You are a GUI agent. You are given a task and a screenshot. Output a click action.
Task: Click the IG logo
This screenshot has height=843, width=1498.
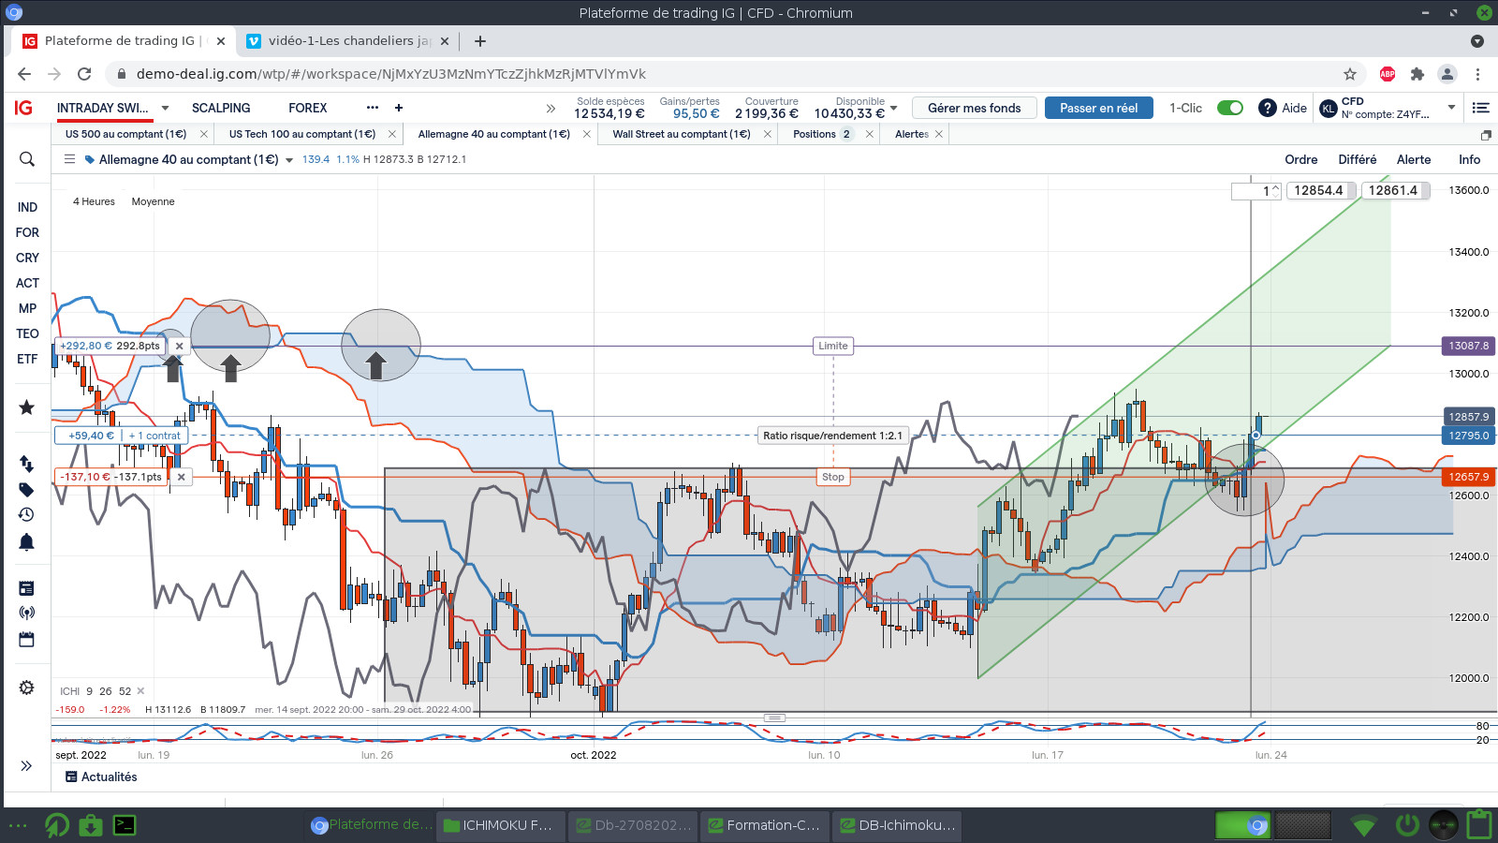pyautogui.click(x=23, y=108)
